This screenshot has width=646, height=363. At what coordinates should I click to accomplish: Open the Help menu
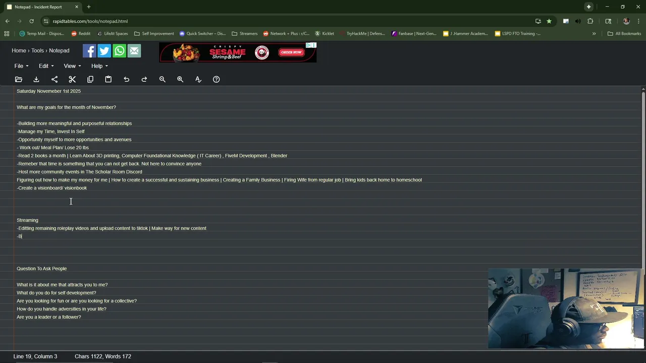(x=99, y=66)
